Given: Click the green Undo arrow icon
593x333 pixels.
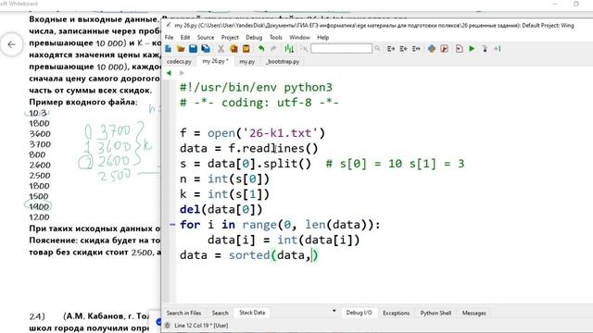Looking at the screenshot, I should coord(261,48).
